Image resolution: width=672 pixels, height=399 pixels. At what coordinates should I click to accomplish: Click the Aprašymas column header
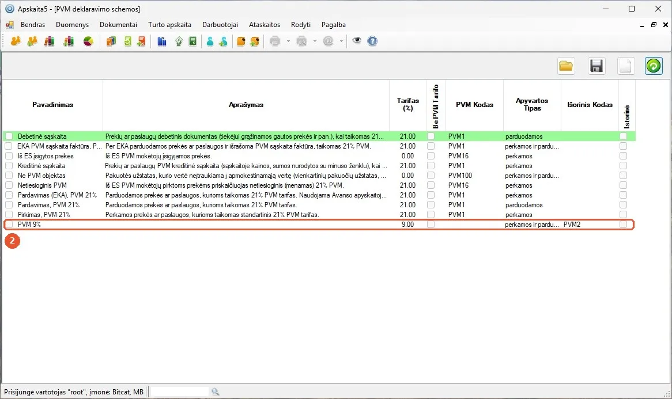click(x=246, y=105)
